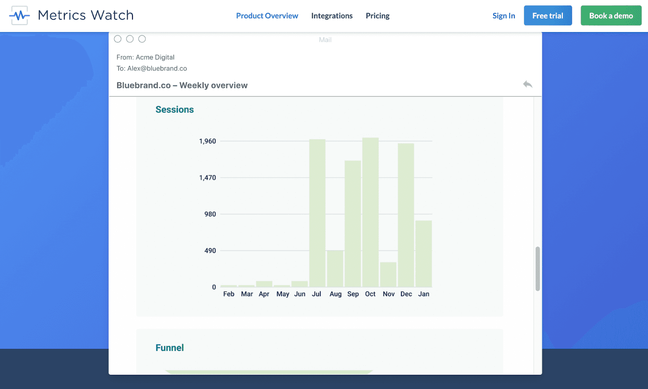Click the Jun bar in Sessions chart
Viewport: 648px width, 389px height.
[300, 284]
